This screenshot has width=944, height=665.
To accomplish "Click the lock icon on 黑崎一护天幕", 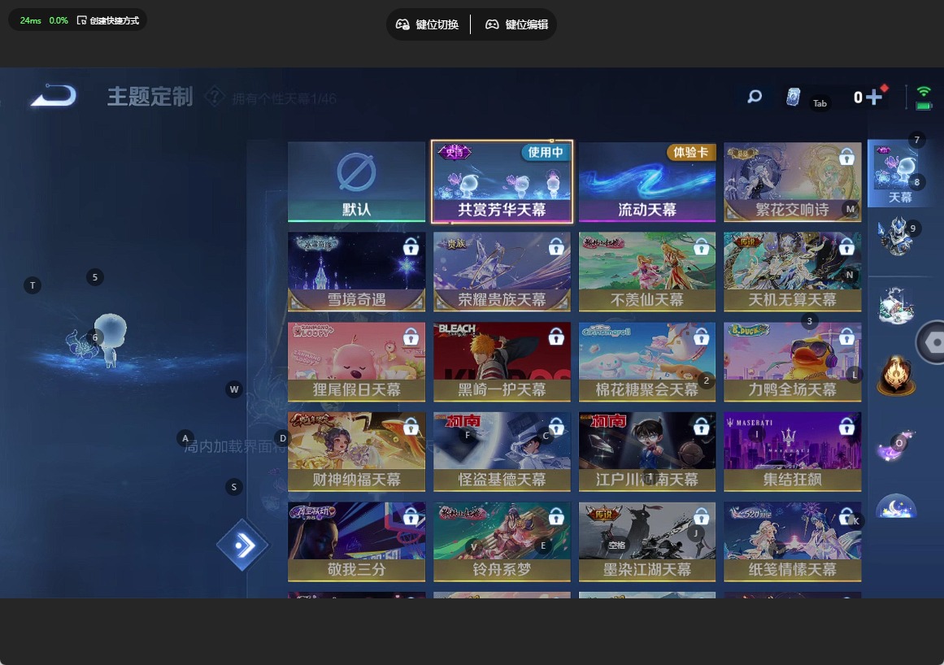I will [x=556, y=337].
